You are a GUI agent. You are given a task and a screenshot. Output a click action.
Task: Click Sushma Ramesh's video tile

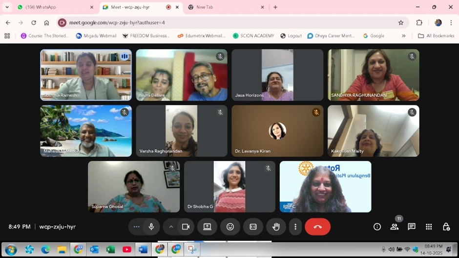86,75
